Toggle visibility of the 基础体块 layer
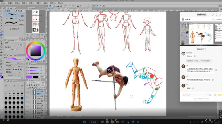This screenshot has height=124, width=222. coord(27,102)
